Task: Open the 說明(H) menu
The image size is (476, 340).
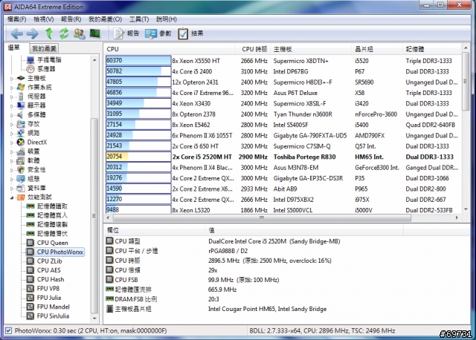Action: click(x=167, y=19)
